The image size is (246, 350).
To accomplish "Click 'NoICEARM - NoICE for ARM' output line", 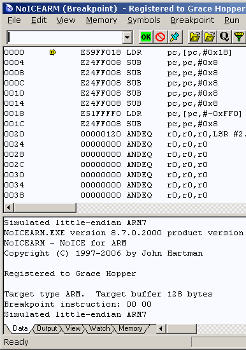I will 65,243.
